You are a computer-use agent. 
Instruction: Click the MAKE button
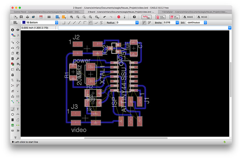188,17
